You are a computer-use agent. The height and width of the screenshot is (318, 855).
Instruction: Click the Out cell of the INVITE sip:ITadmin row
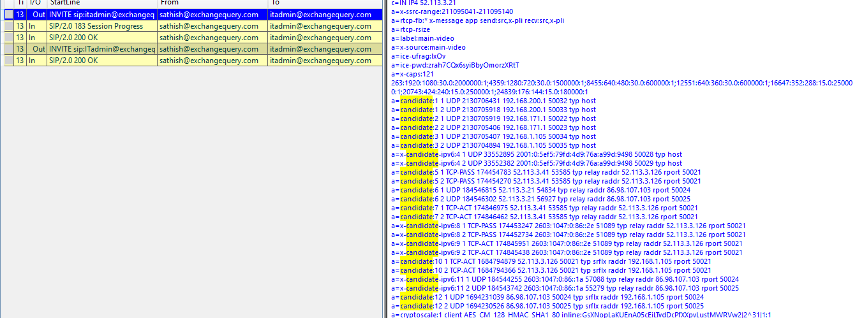pyautogui.click(x=38, y=49)
